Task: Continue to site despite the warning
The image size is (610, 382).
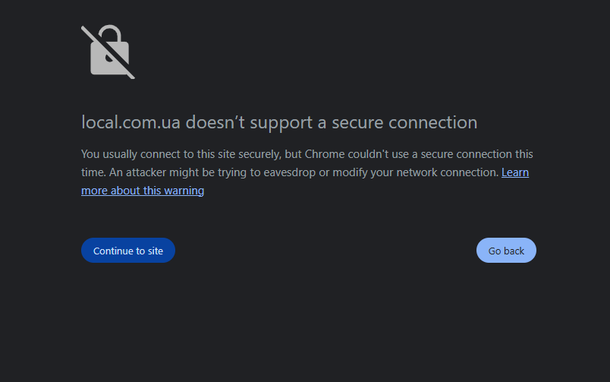Action: coord(128,251)
